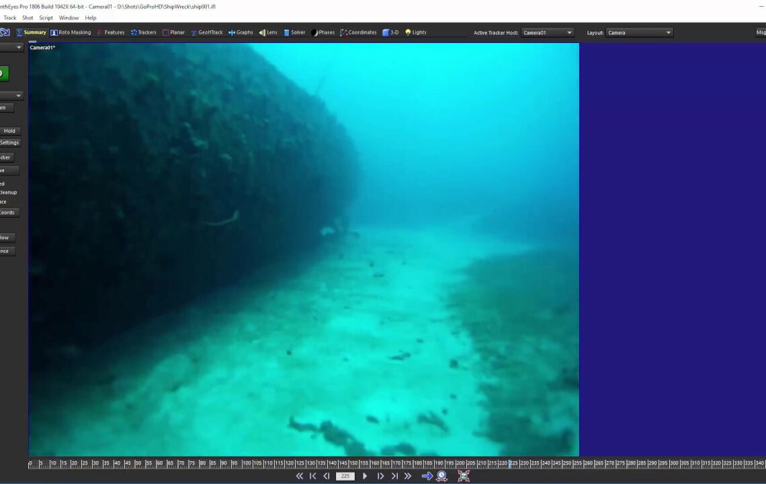
Task: Click the current frame number field
Action: (345, 476)
